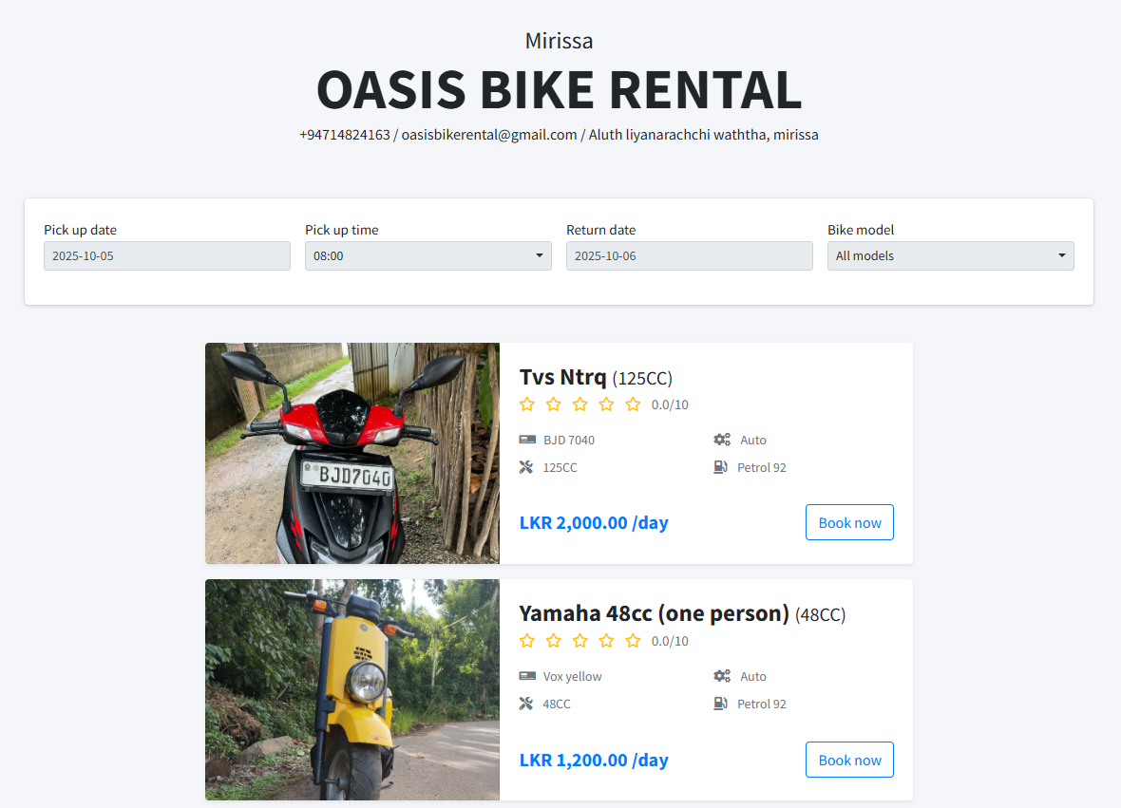Click the plate icon beside Vox yellow

point(527,676)
